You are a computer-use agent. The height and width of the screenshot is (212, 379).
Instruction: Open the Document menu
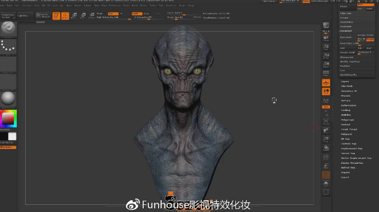(27, 5)
